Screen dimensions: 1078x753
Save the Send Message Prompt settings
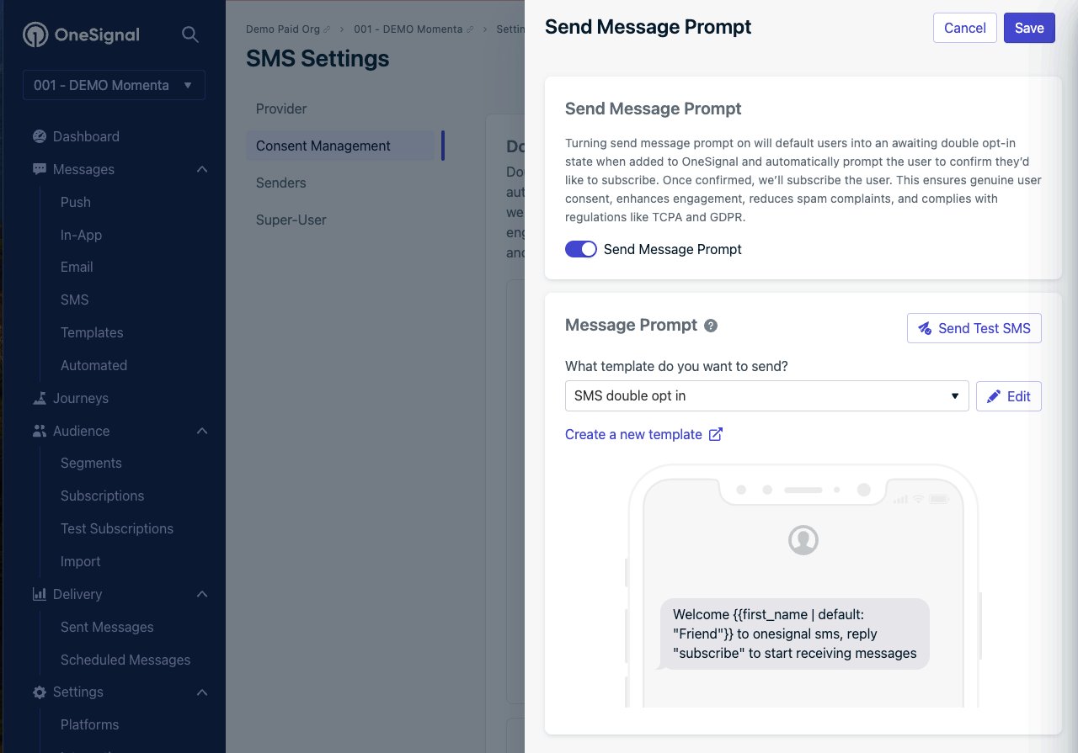coord(1029,28)
